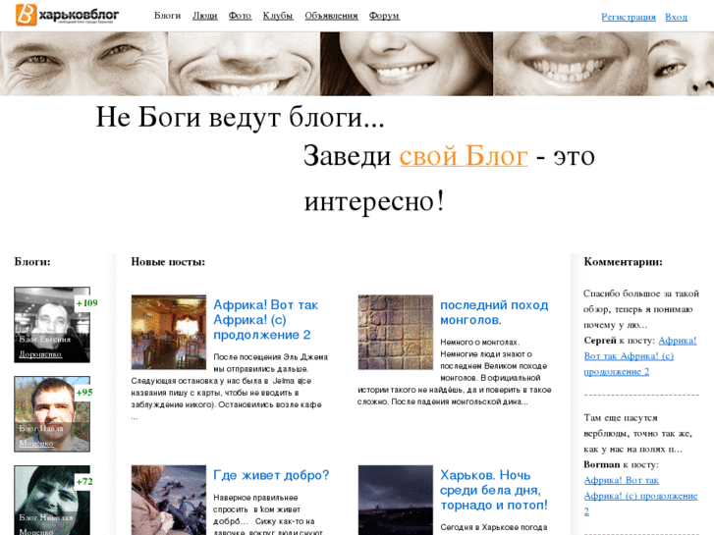
Task: Click the 'Комментарии:' heading
Action: pos(623,262)
